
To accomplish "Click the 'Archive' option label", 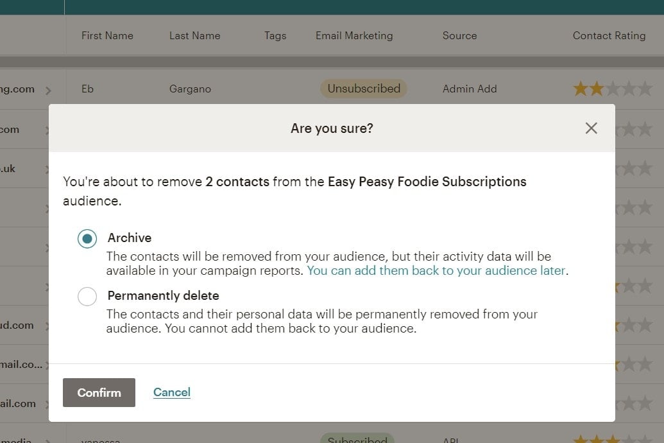I will coord(129,238).
